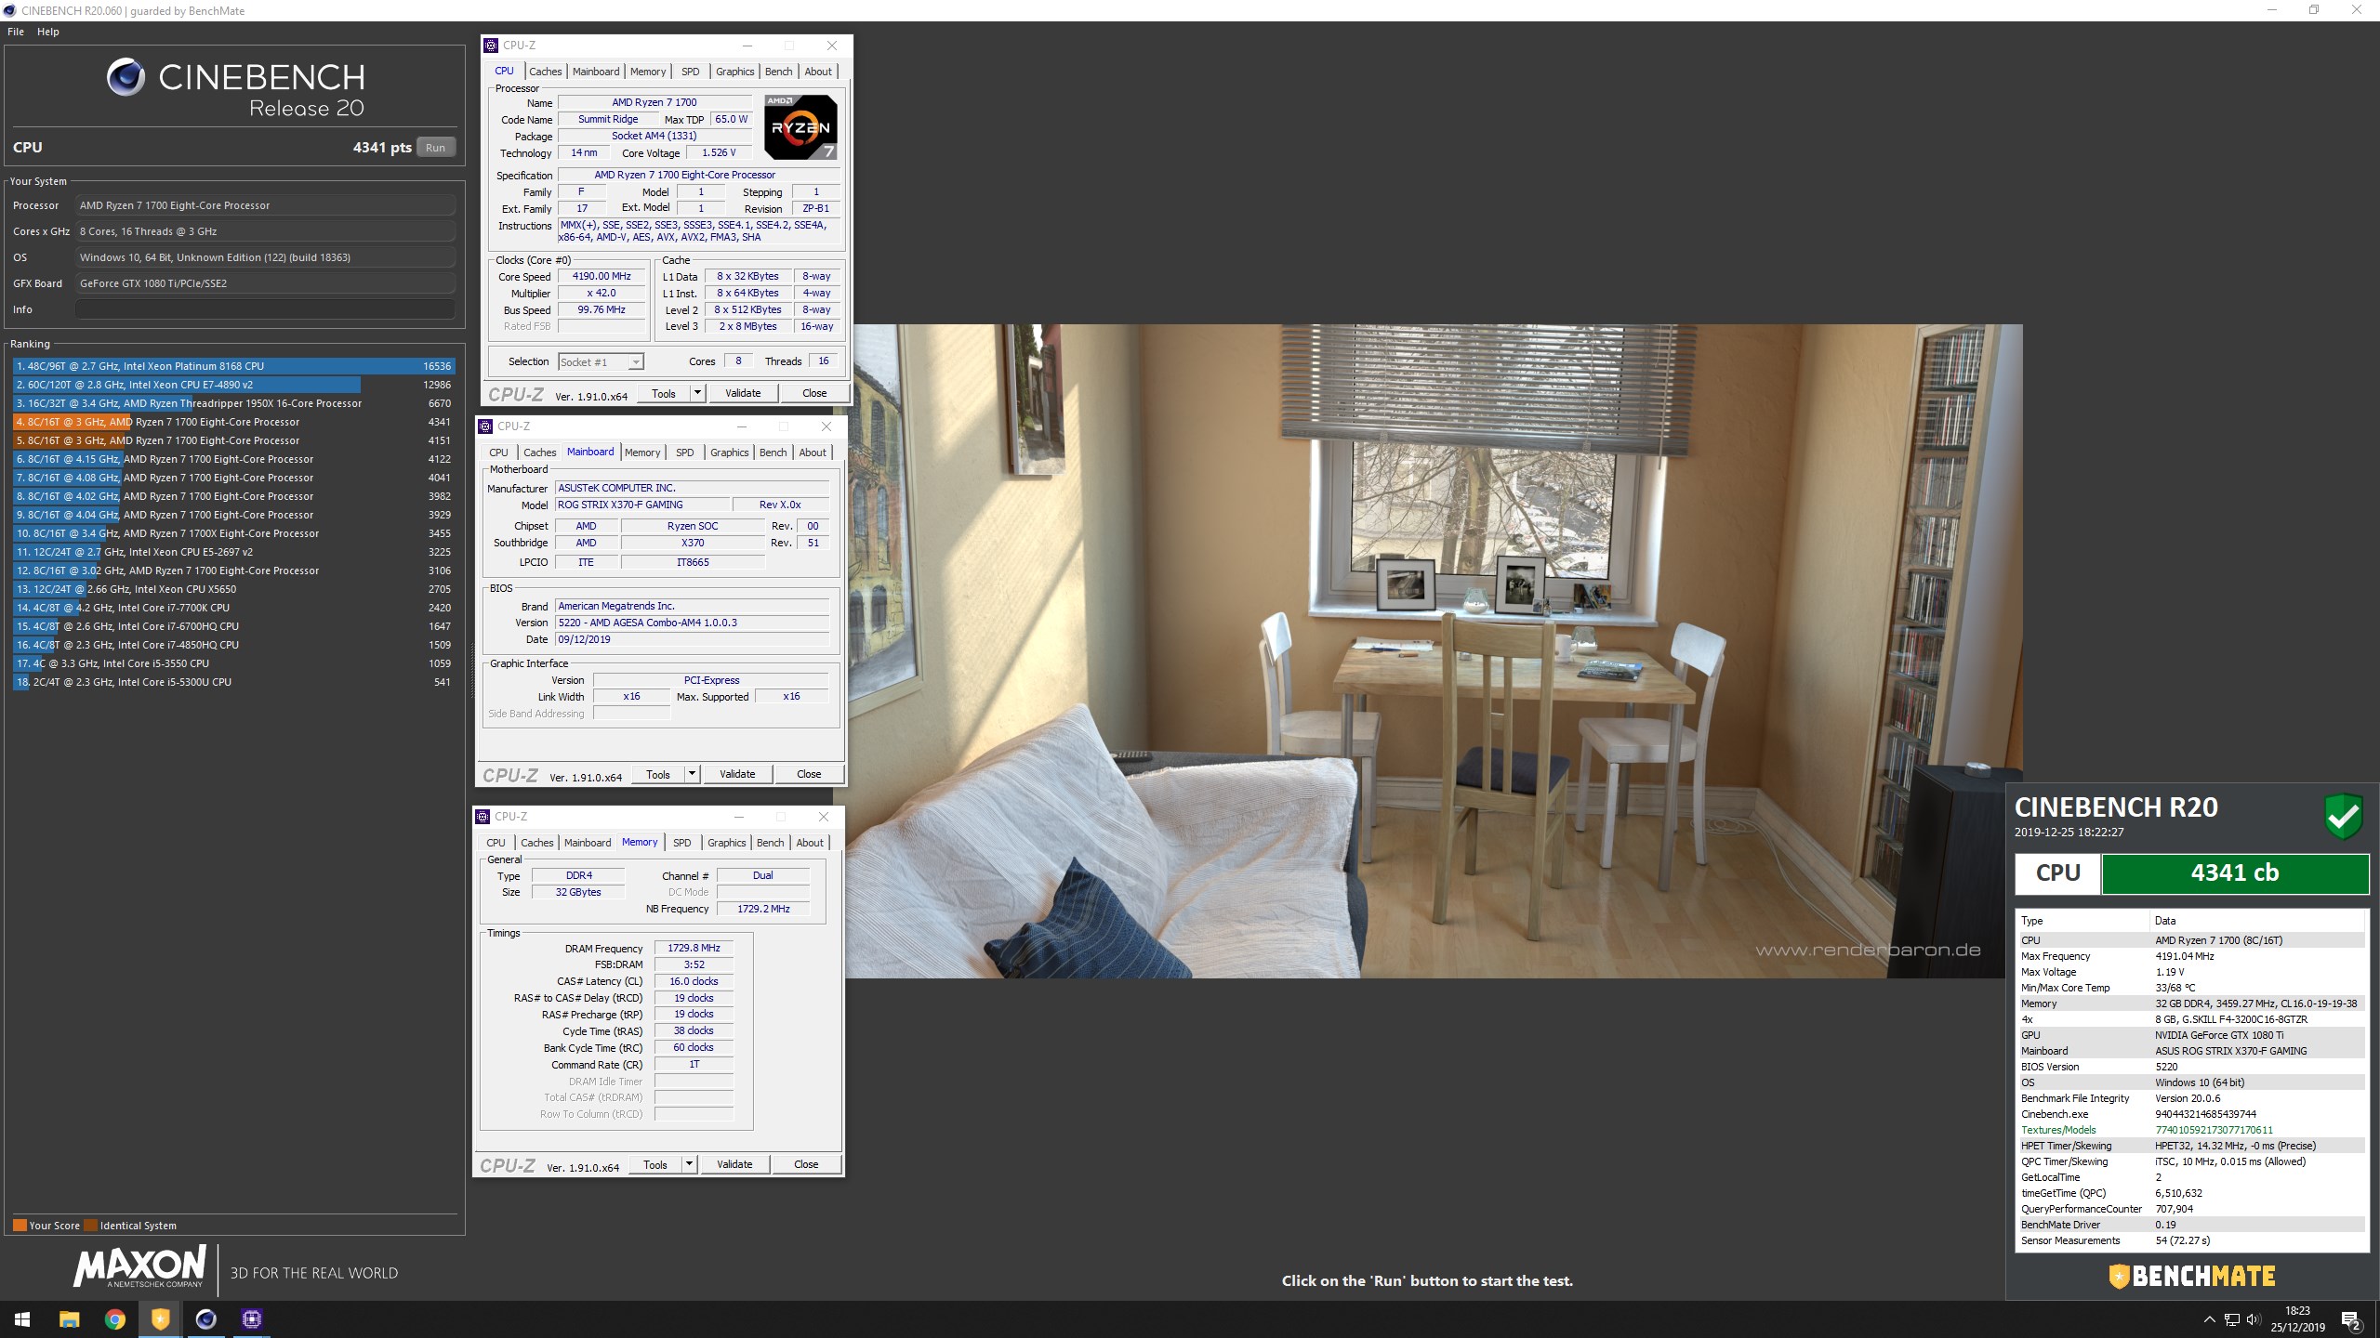This screenshot has width=2380, height=1338.
Task: Click Validate in the Mainboard window
Action: [x=737, y=774]
